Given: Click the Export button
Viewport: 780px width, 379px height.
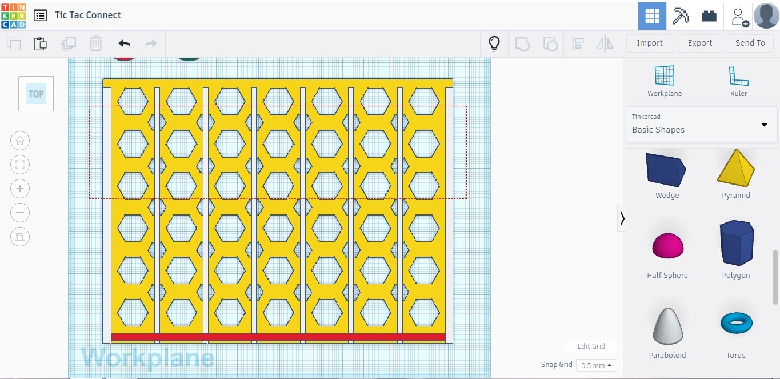Looking at the screenshot, I should point(699,43).
